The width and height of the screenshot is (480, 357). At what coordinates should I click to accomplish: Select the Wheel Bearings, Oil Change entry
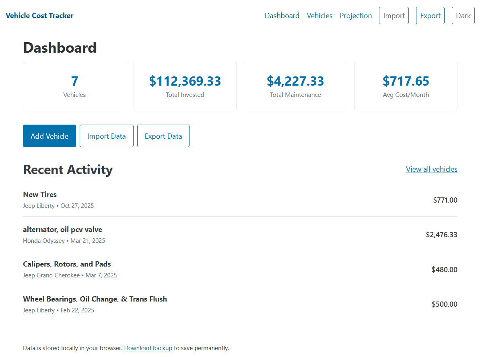point(95,299)
